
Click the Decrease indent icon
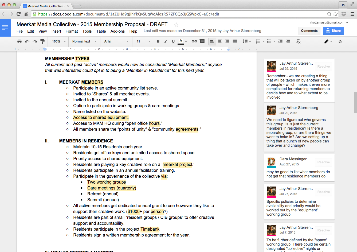pos(280,41)
